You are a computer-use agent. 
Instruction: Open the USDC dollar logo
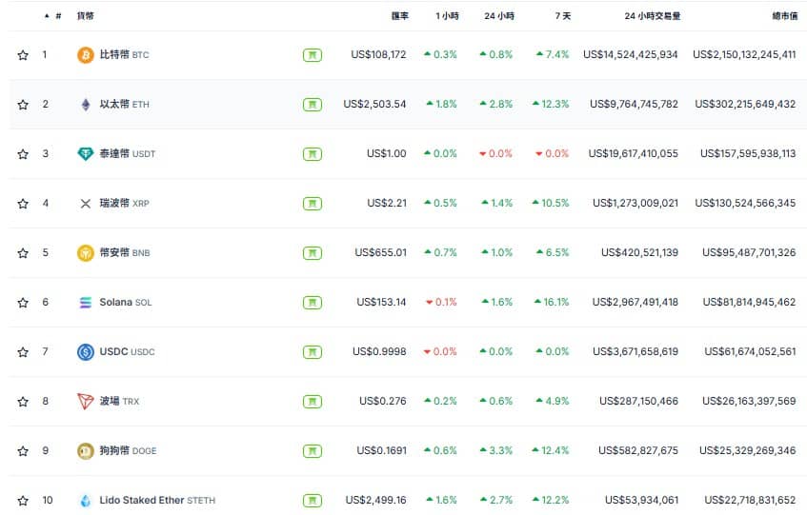(86, 352)
